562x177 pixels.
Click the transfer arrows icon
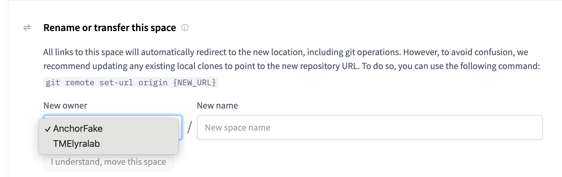click(27, 28)
